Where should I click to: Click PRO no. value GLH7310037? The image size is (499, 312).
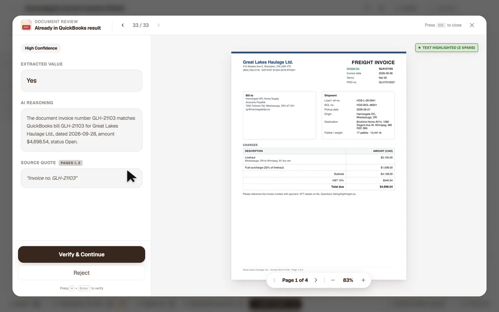click(387, 82)
